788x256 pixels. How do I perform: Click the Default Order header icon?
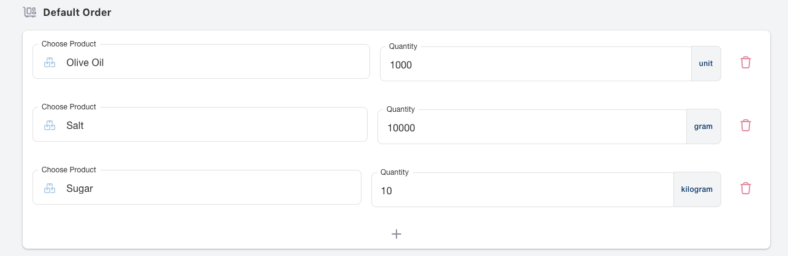tap(29, 12)
